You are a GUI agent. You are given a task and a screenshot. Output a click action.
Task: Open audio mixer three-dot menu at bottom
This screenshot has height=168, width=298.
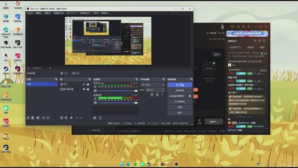(x=100, y=118)
